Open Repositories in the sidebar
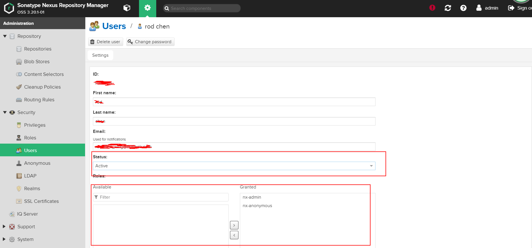 (x=42, y=49)
